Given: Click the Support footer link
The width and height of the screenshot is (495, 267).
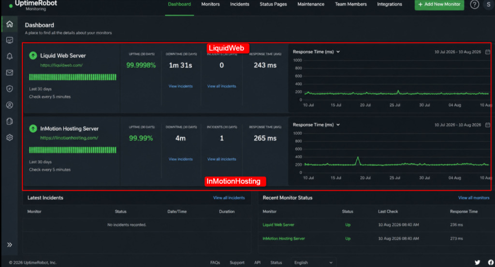Looking at the screenshot, I should [237, 263].
